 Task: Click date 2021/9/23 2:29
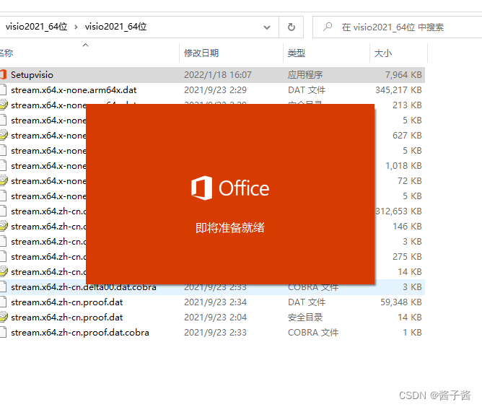[215, 89]
